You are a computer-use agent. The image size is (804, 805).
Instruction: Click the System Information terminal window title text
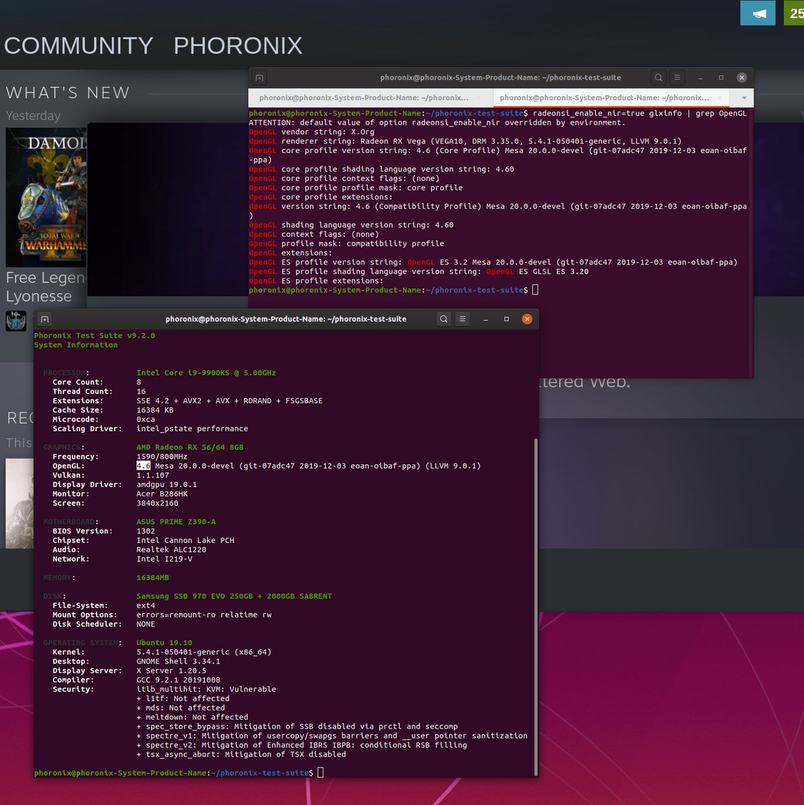pos(286,319)
